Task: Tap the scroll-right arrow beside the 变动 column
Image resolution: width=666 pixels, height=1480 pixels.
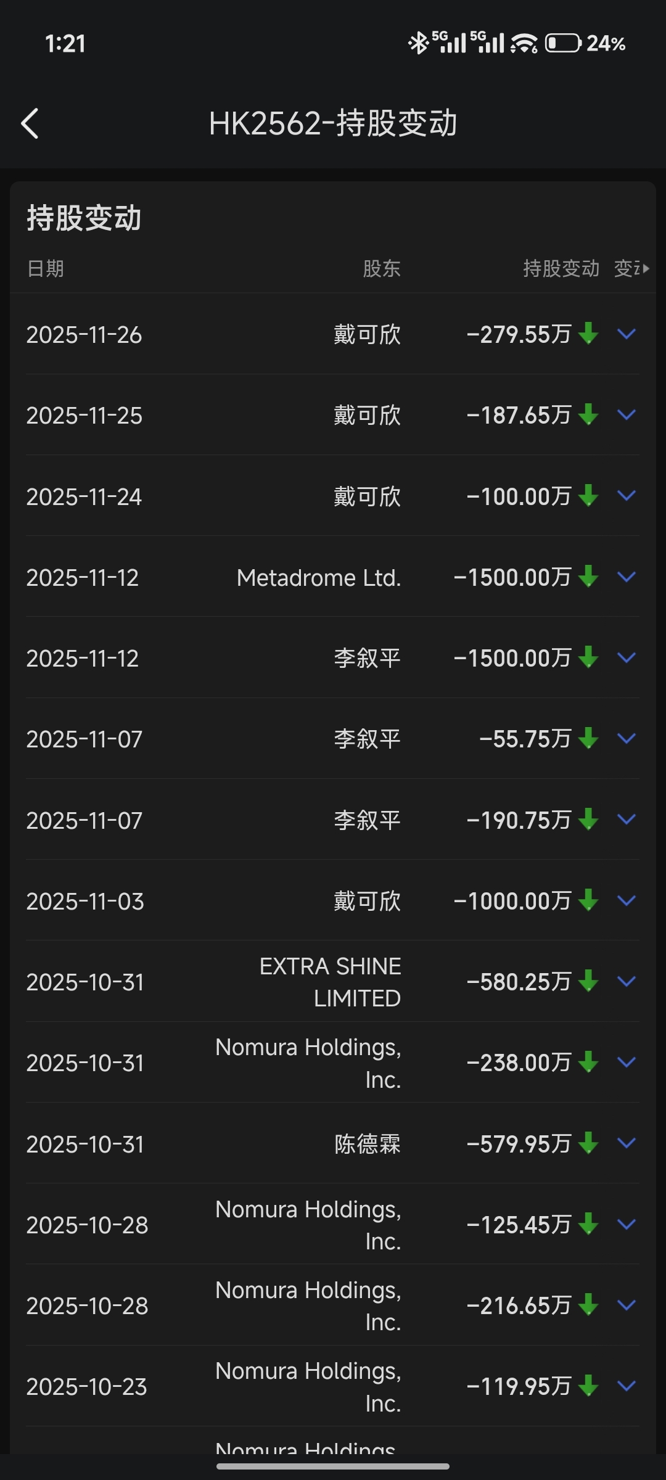Action: [646, 268]
